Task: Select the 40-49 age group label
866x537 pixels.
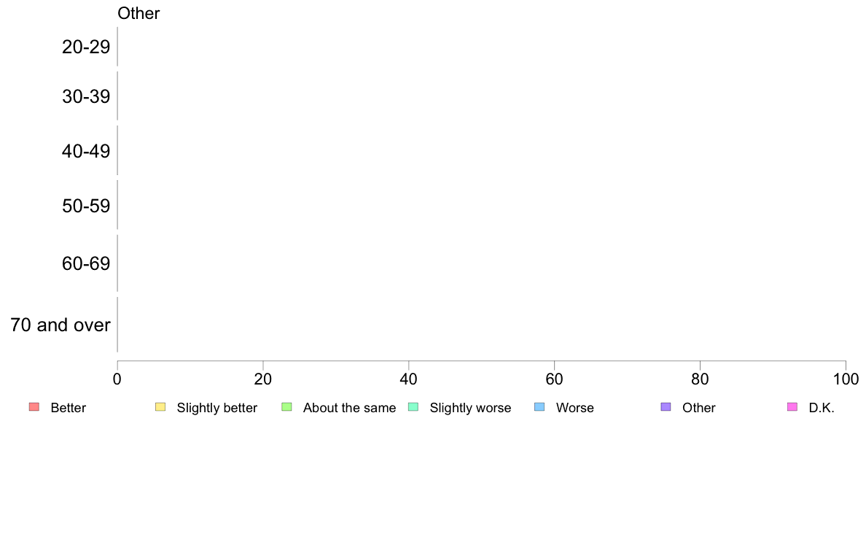Action: pyautogui.click(x=86, y=151)
